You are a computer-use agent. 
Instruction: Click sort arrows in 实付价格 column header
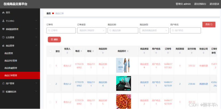[192, 53]
